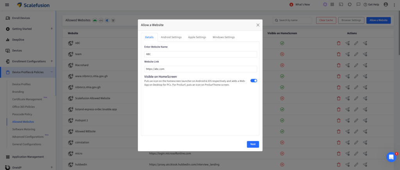The image size is (400, 170).
Task: Open Application Management in the sidebar
Action: click(28, 157)
